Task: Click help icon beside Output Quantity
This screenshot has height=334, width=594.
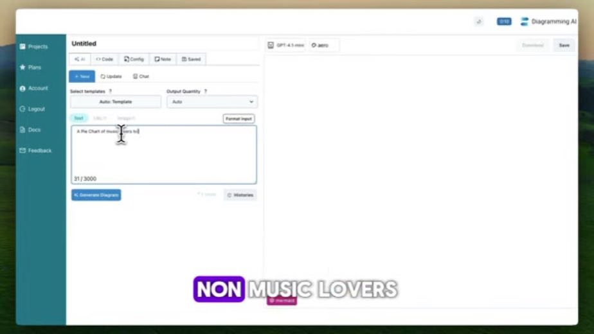Action: point(205,91)
